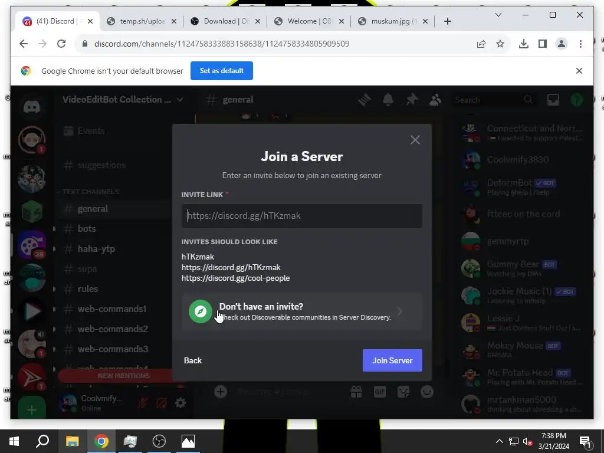This screenshot has width=604, height=453.
Task: Click Add a Server plus icon
Action: (32, 409)
